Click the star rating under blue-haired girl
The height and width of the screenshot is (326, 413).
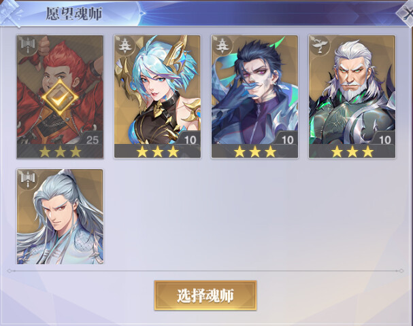(157, 151)
